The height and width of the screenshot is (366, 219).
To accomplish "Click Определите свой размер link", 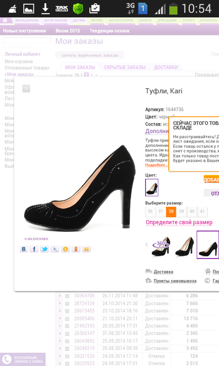I will (x=179, y=222).
